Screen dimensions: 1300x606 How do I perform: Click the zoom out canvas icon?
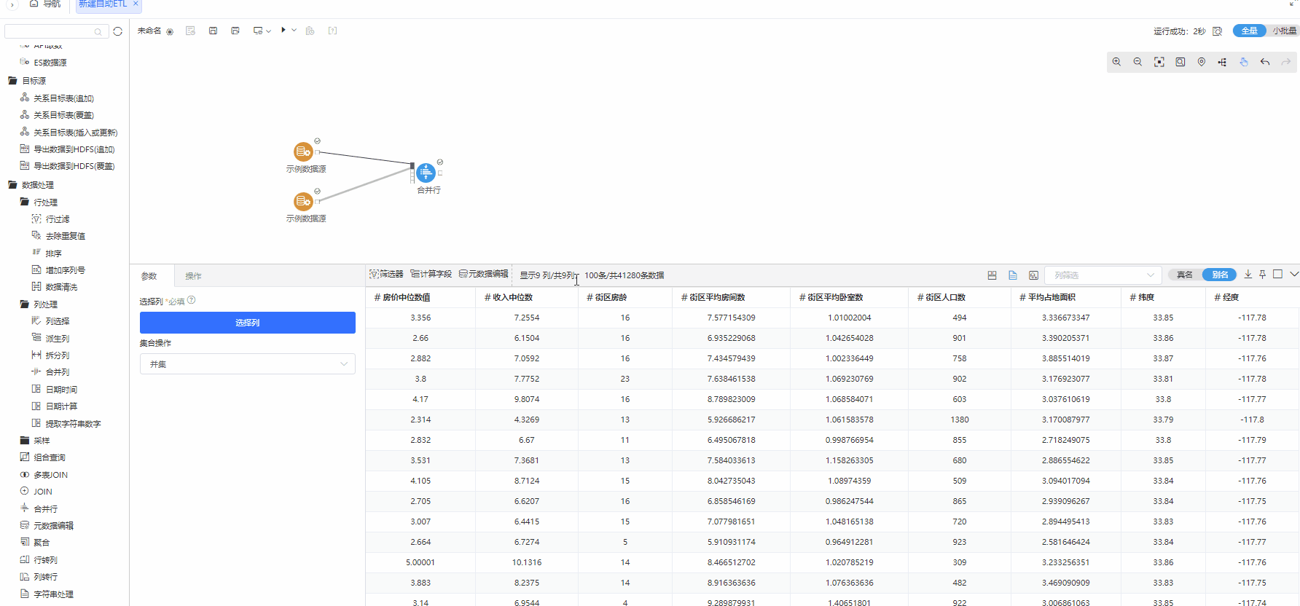click(x=1137, y=62)
